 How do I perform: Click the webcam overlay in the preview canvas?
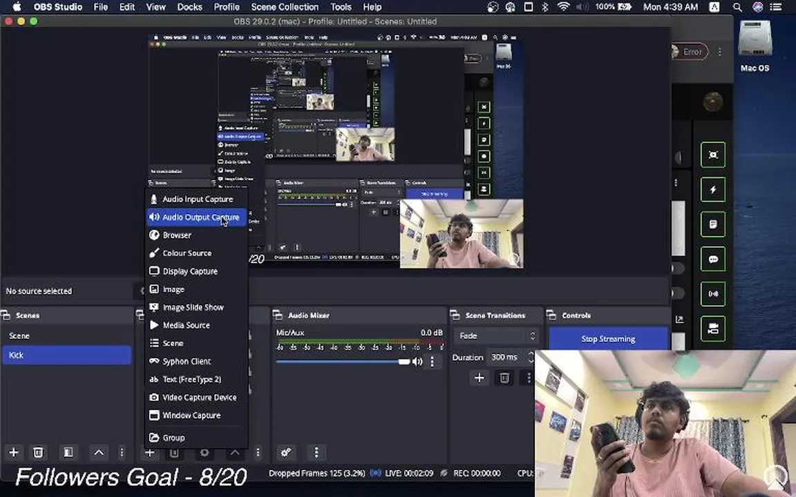(x=462, y=233)
